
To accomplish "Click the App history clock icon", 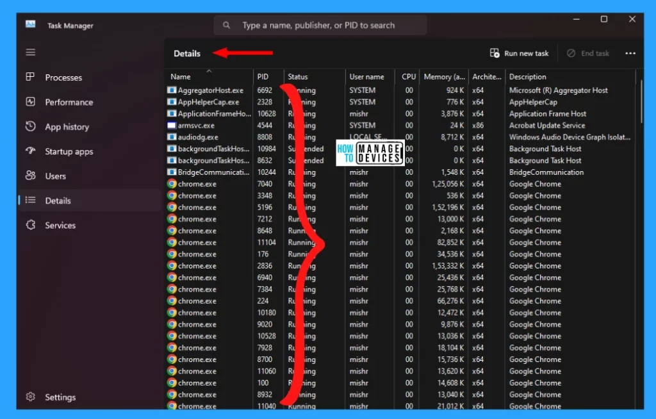I will [x=31, y=126].
